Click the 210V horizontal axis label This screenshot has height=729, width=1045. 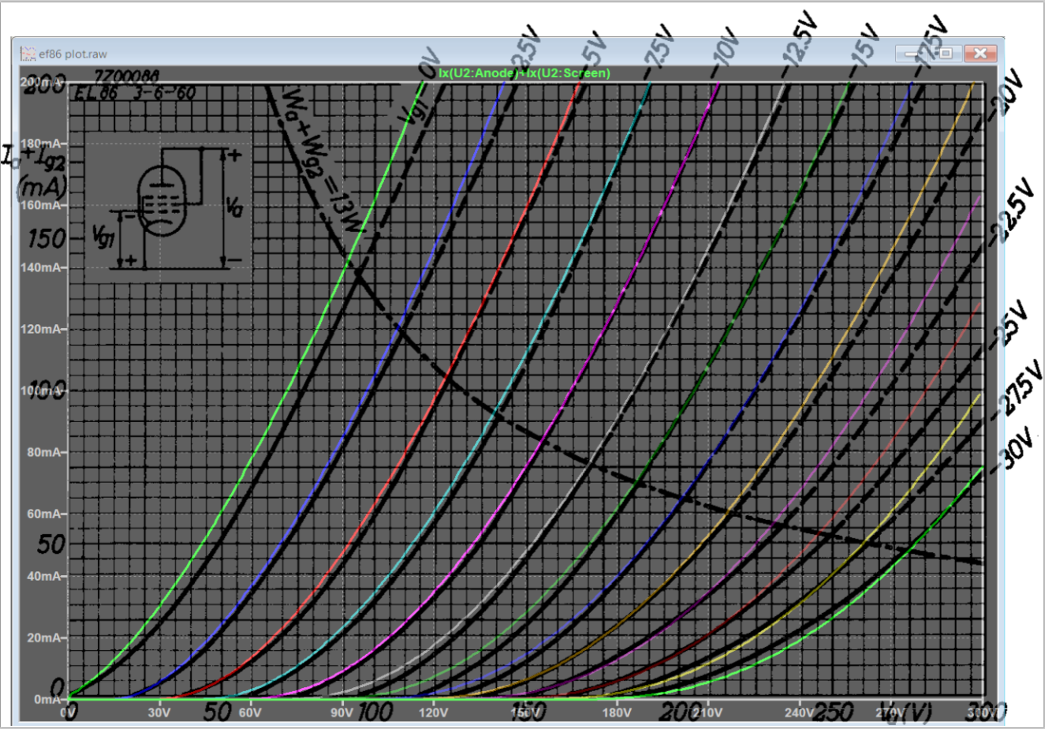click(x=708, y=712)
